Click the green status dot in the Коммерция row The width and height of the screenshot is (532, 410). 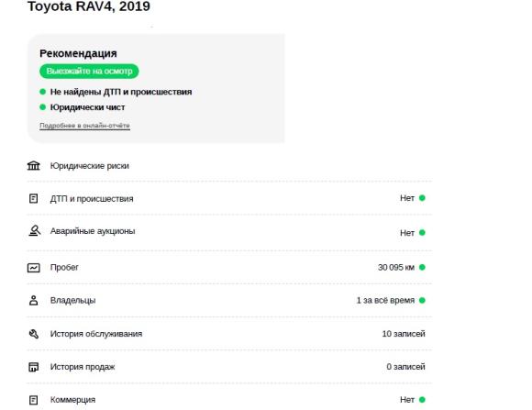click(x=422, y=400)
